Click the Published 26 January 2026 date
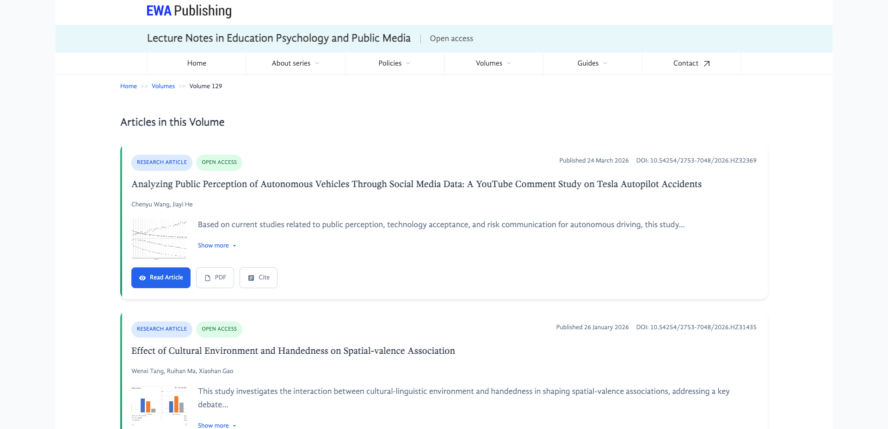Viewport: 888px width, 429px height. tap(592, 327)
